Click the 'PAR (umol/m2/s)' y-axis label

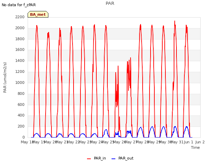[5, 77]
